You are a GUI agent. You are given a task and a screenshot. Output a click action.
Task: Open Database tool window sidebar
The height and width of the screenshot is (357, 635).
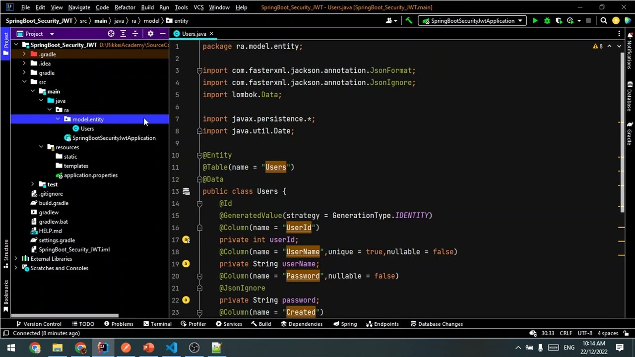630,97
